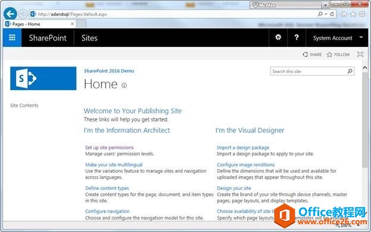The width and height of the screenshot is (371, 232).
Task: Open Sites in the suite bar
Action: click(89, 38)
